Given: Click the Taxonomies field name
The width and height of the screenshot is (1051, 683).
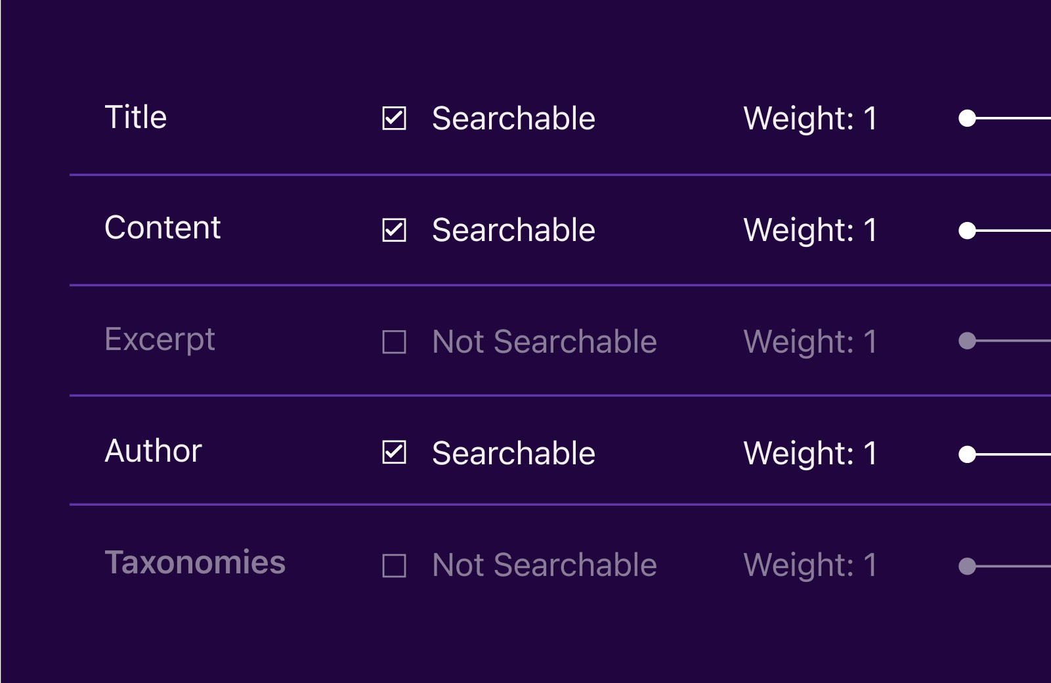Looking at the screenshot, I should point(195,563).
